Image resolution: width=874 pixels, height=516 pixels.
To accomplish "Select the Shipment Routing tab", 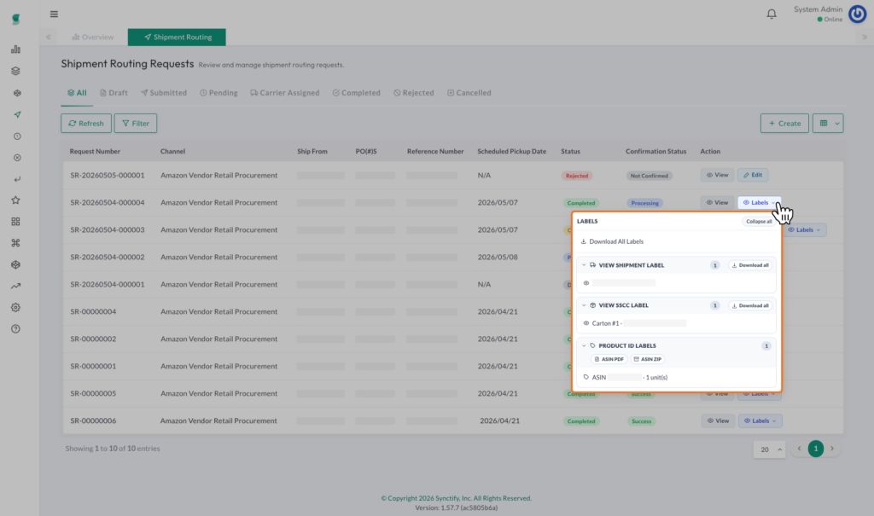I will coord(177,37).
